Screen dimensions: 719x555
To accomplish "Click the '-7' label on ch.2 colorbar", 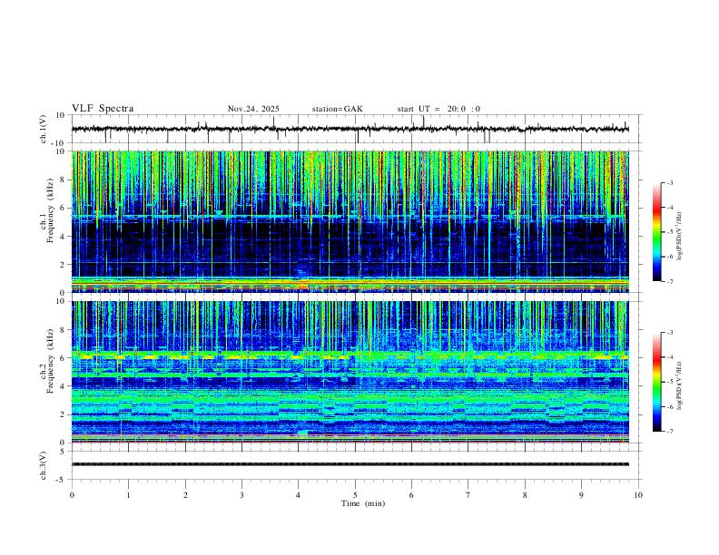I will point(669,432).
